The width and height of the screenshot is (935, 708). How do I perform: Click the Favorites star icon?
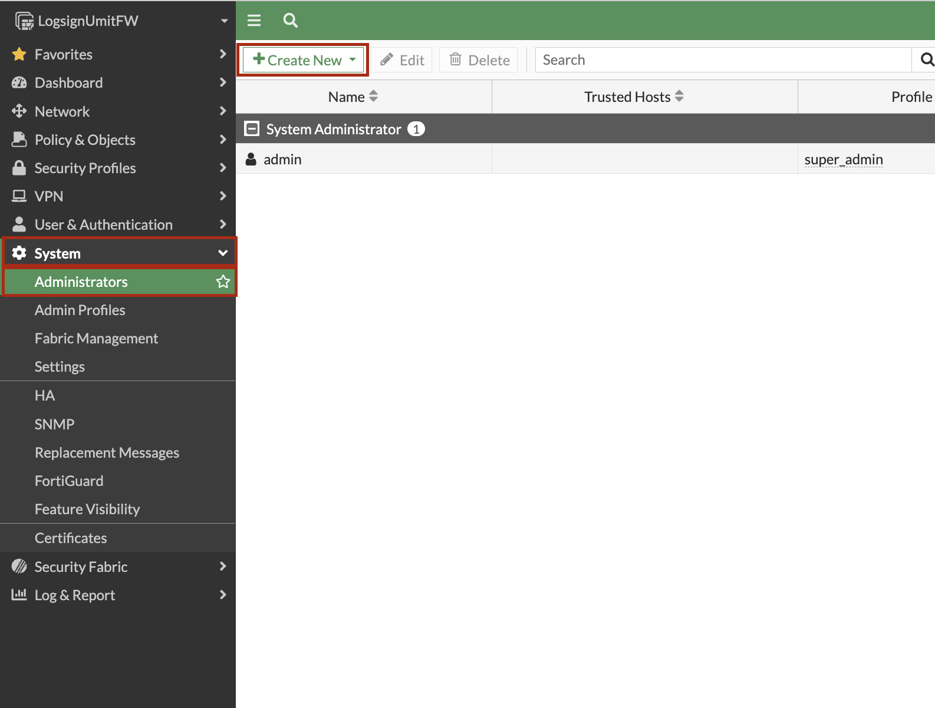tap(19, 54)
